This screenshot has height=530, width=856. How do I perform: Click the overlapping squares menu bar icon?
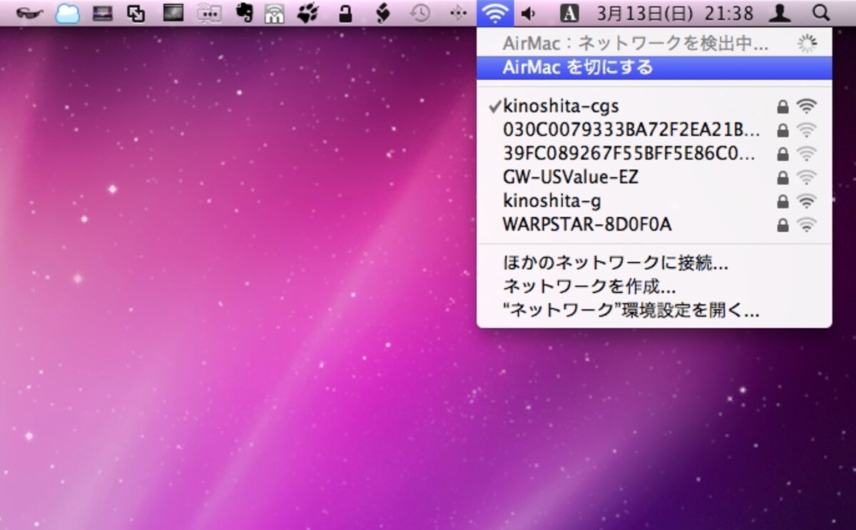136,13
